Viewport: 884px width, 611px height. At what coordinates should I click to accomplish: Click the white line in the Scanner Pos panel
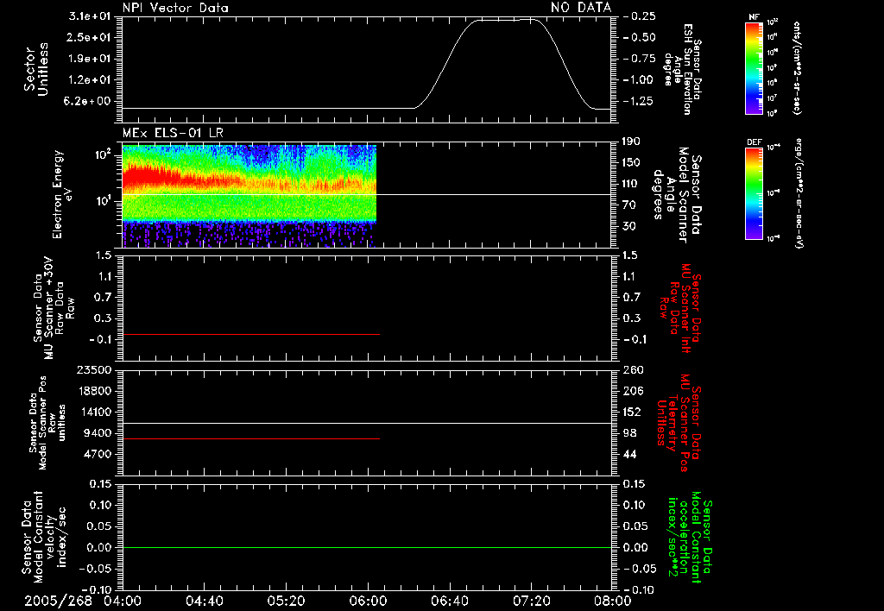(366, 424)
